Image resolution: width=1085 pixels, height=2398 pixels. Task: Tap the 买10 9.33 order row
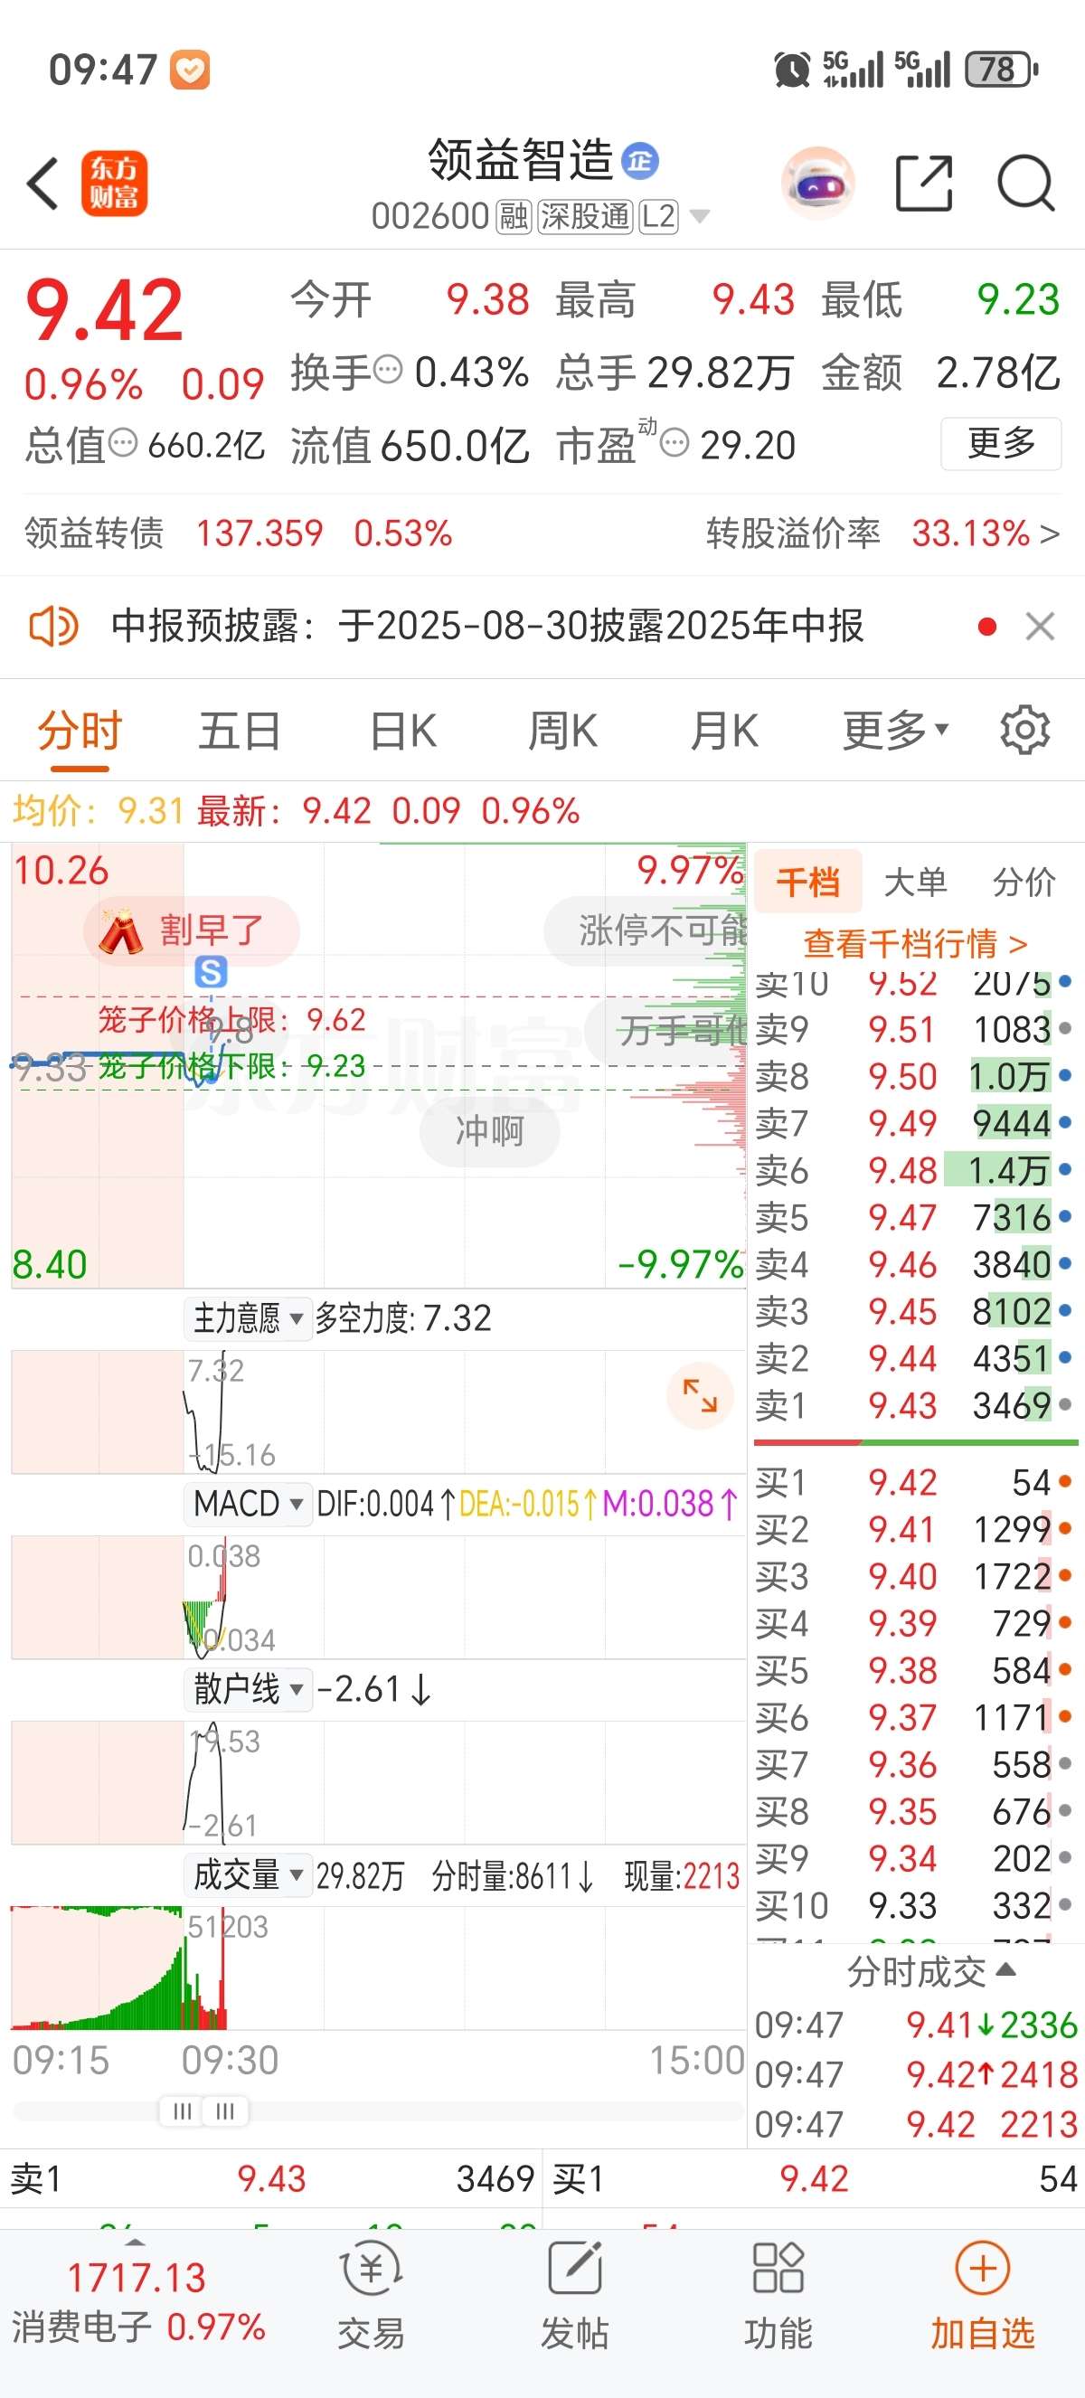click(x=916, y=1905)
